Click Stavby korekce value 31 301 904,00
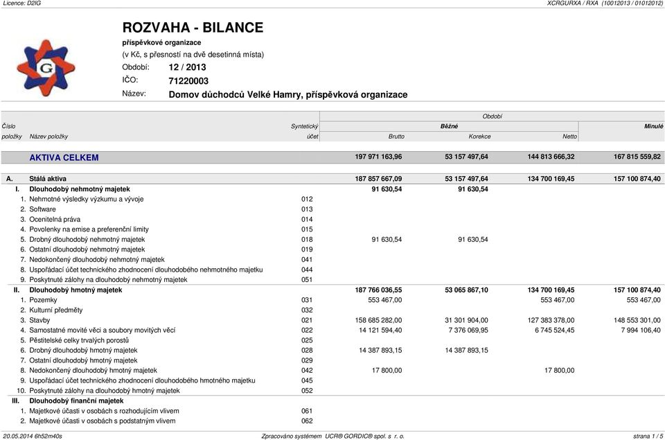The width and height of the screenshot is (665, 440). (x=466, y=320)
